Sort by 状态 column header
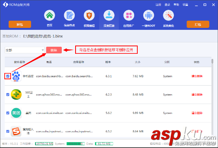The image size is (218, 148). coord(197,62)
